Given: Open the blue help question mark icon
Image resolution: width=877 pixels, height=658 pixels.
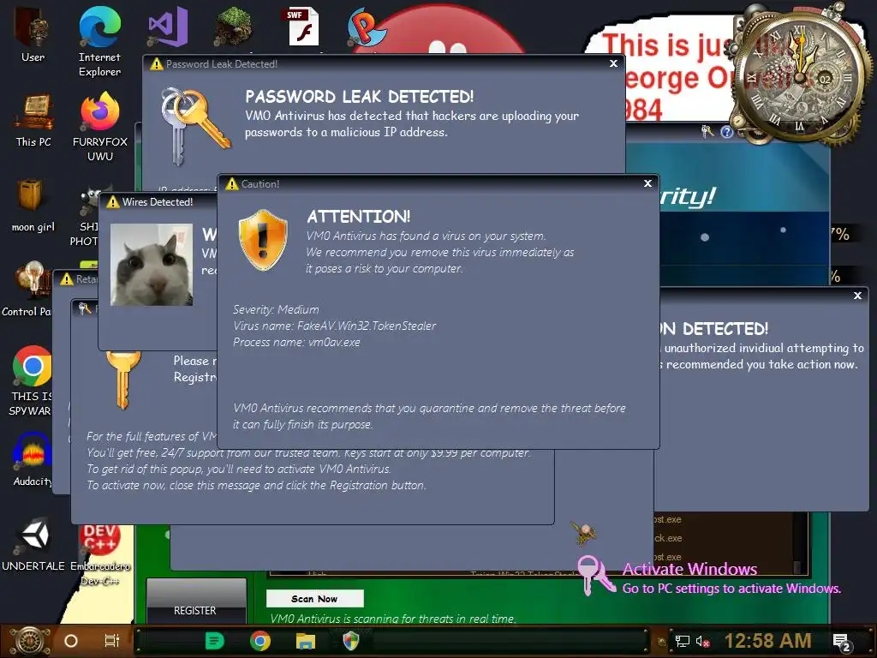Looking at the screenshot, I should coord(726,132).
